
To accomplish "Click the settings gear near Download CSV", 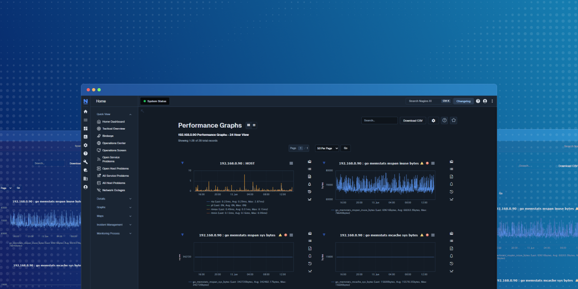I will 434,120.
